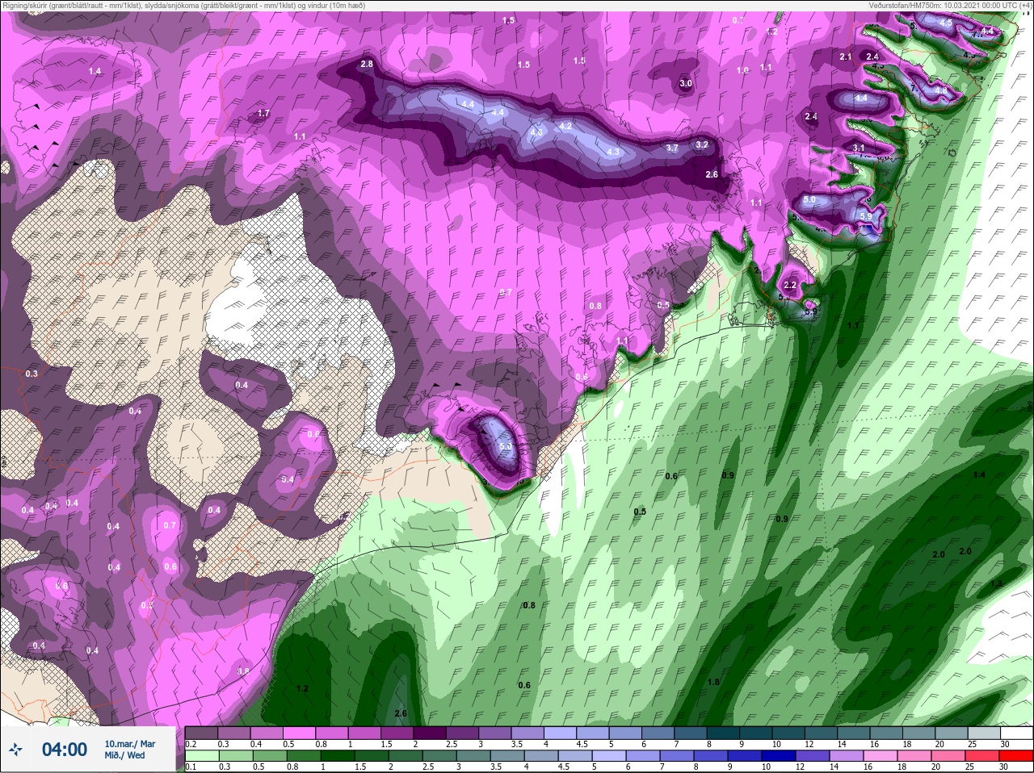Click the 3.7 value on the purple band

pos(672,148)
